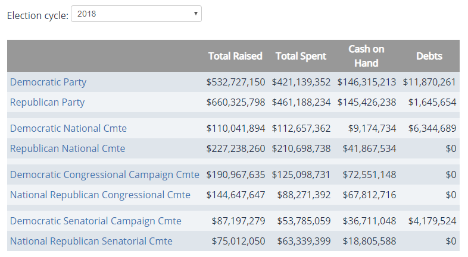Open Democratic Senatorial Campaign Cmte link
This screenshot has width=468, height=257.
[95, 221]
